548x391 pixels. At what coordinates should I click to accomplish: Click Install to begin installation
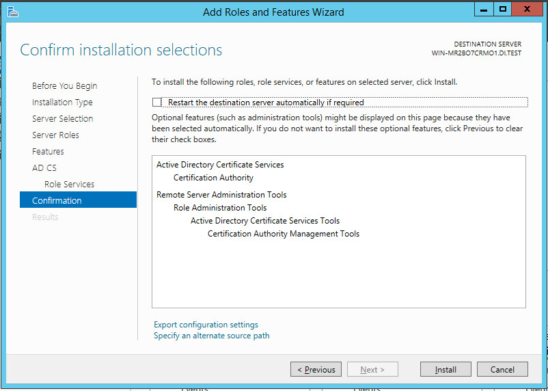point(446,370)
